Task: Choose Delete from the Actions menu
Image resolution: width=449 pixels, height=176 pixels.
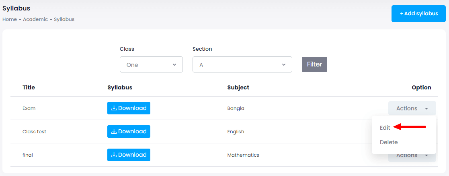Action: coord(389,142)
